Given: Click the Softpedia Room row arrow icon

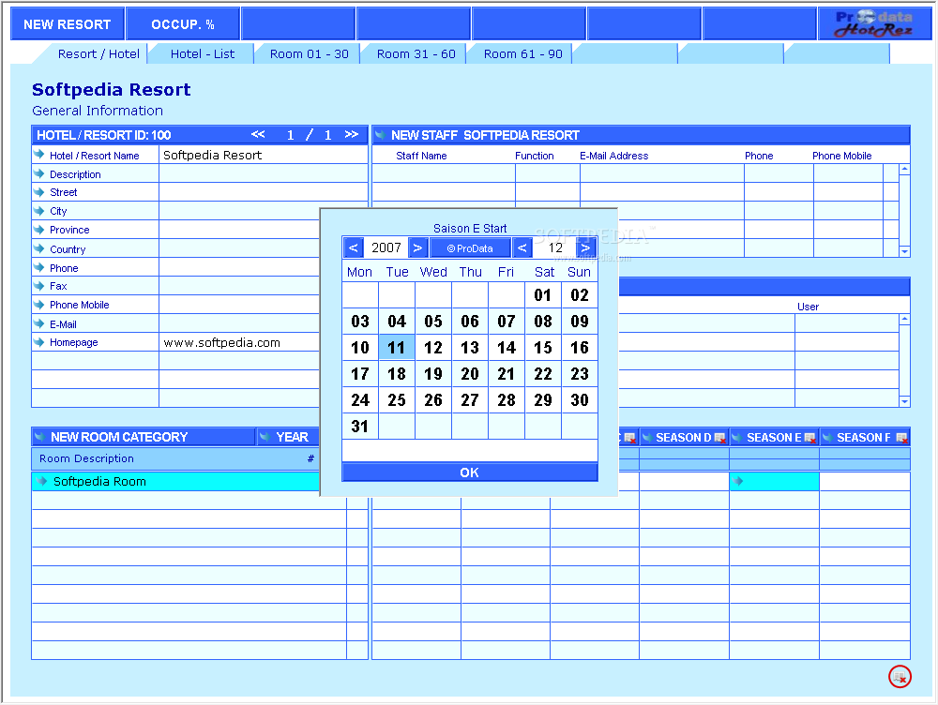Looking at the screenshot, I should point(42,481).
